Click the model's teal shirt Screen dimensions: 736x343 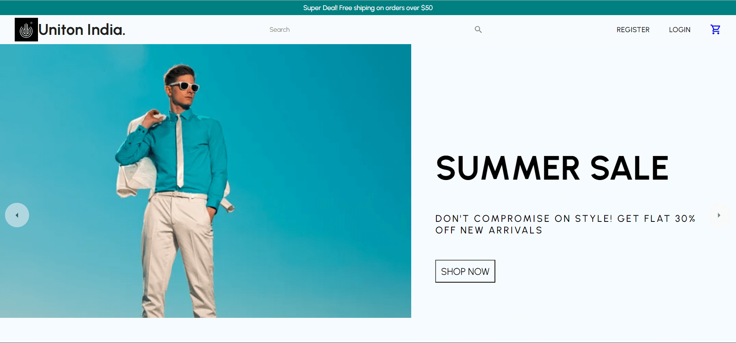pyautogui.click(x=174, y=155)
